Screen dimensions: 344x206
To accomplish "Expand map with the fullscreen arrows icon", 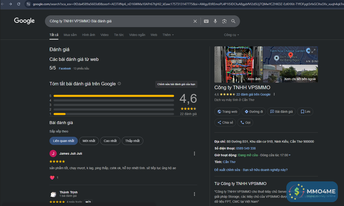I will coord(314,51).
